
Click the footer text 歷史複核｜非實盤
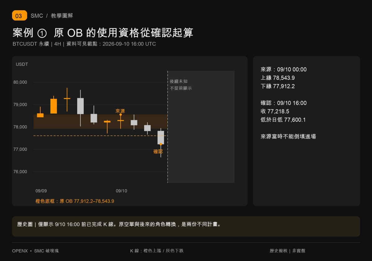287,251
